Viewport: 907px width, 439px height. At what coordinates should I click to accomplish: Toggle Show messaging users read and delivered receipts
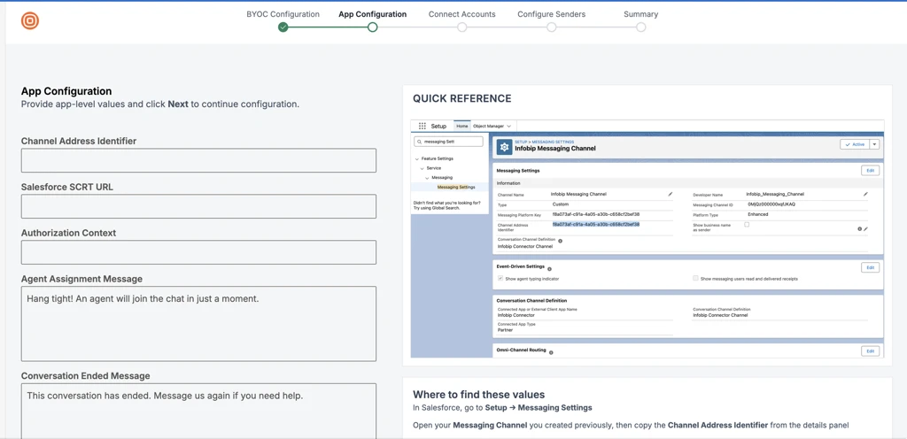tap(696, 279)
